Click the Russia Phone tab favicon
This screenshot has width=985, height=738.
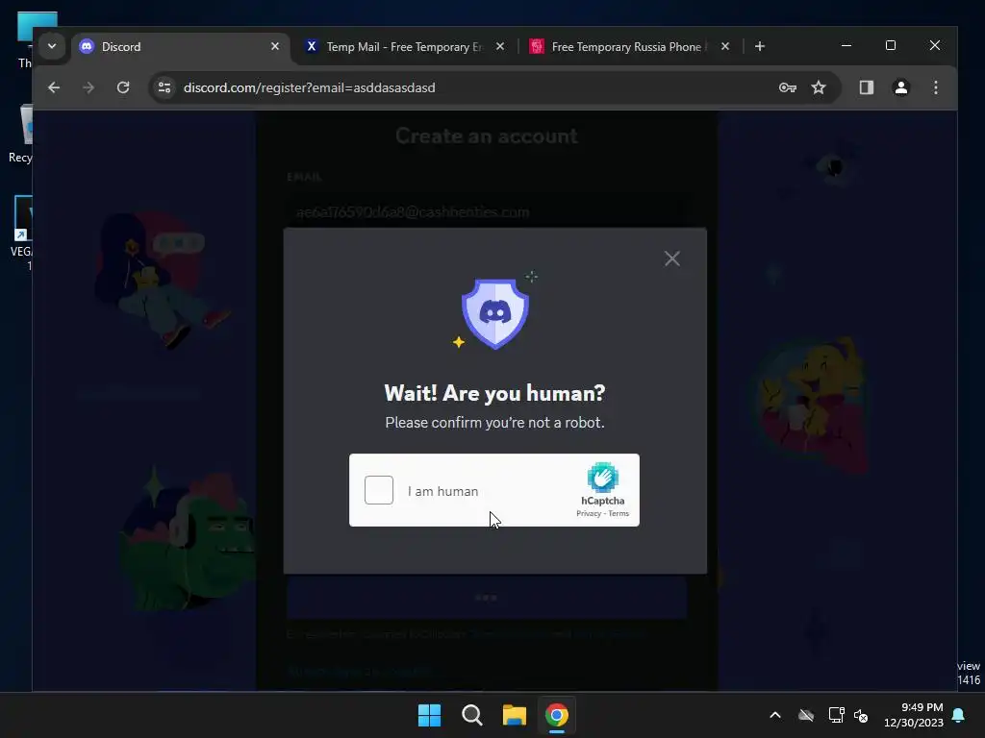(x=537, y=46)
